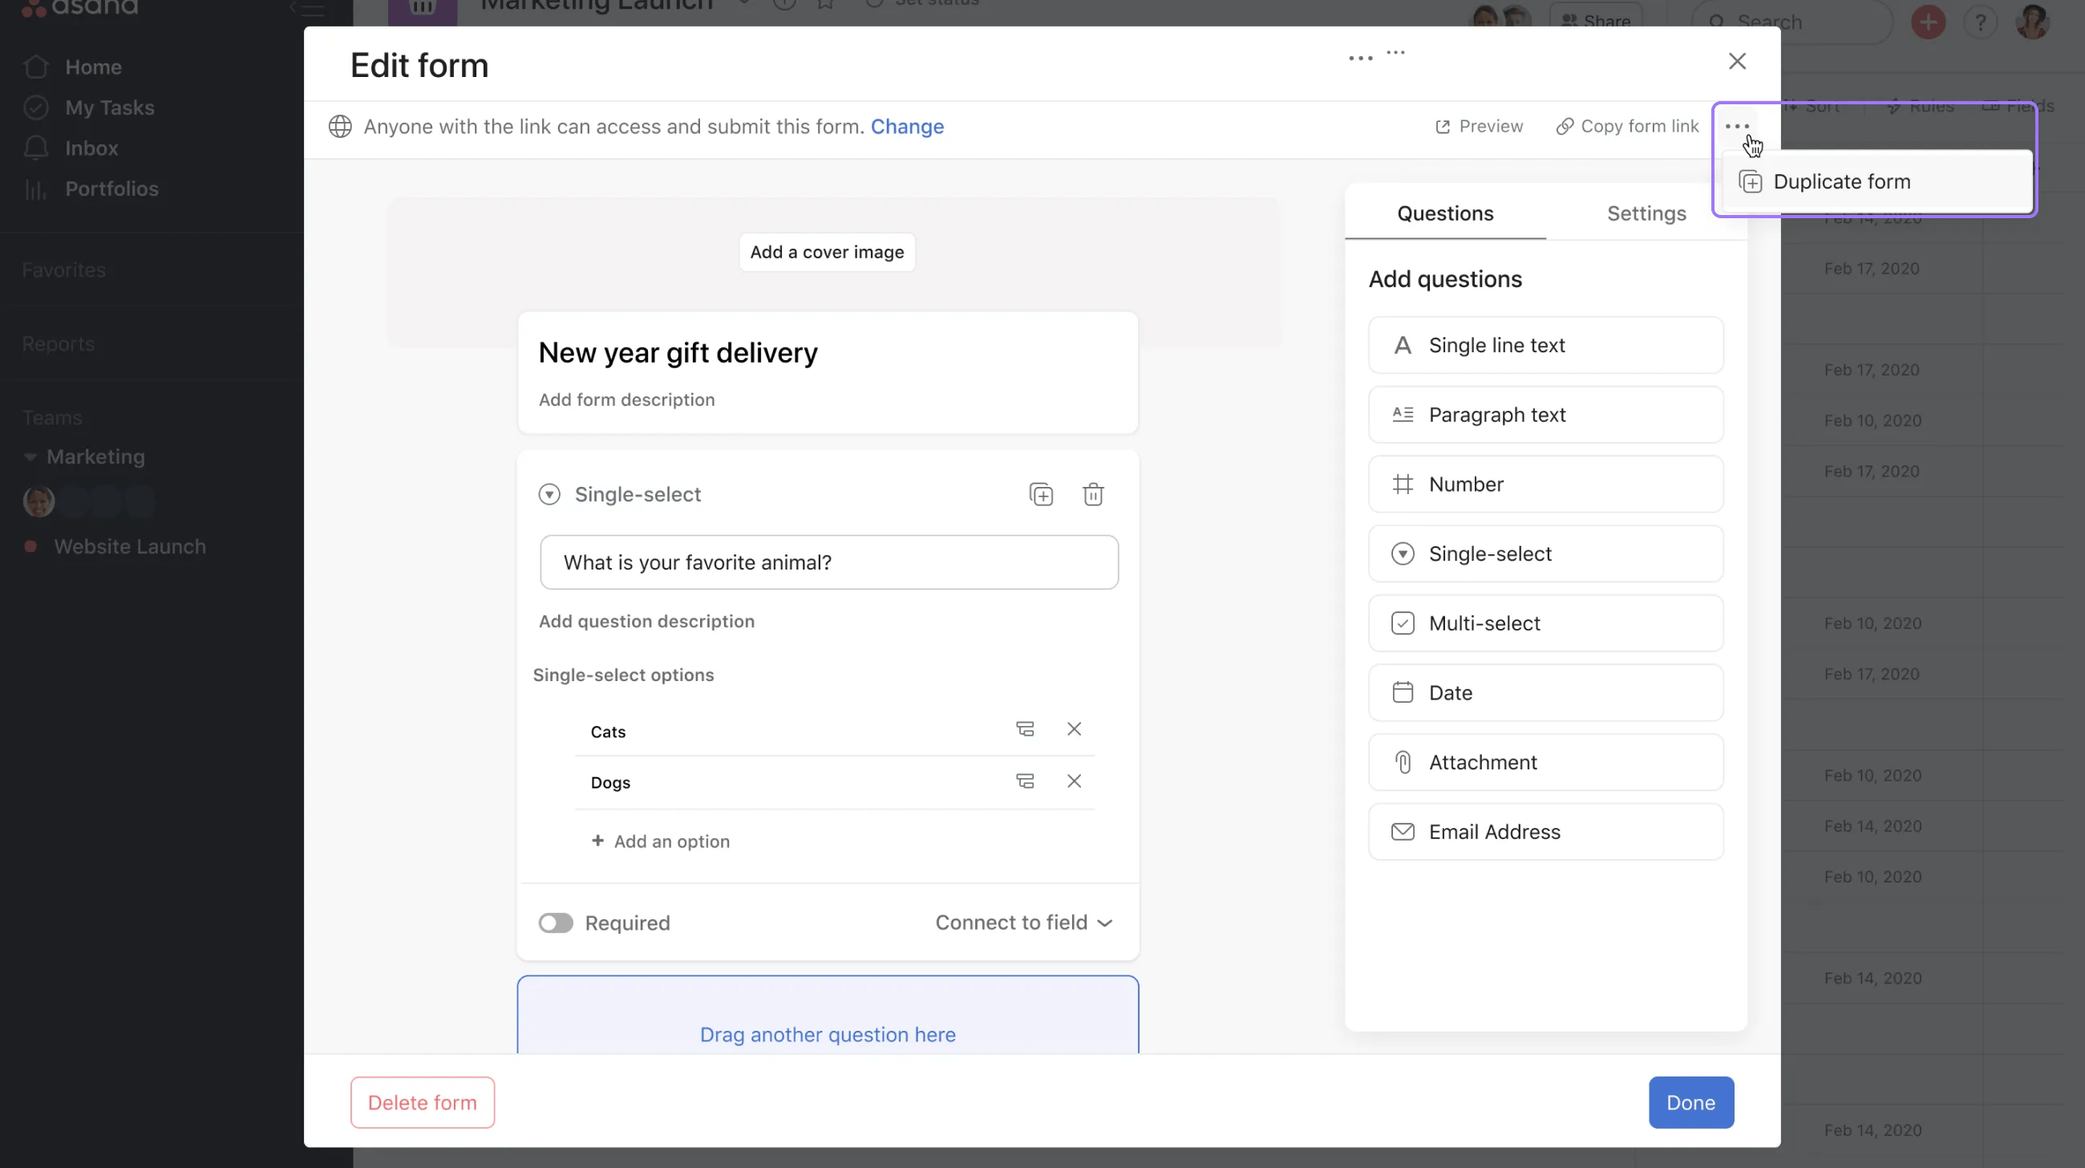Click the favorite animal question field
Viewport: 2085px width, 1168px height.
[829, 562]
